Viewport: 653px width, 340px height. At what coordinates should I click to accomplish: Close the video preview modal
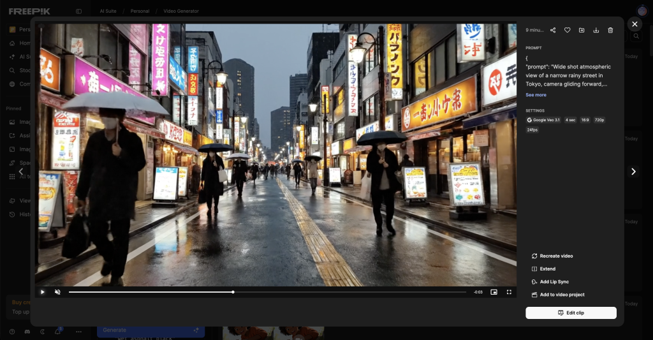point(634,24)
